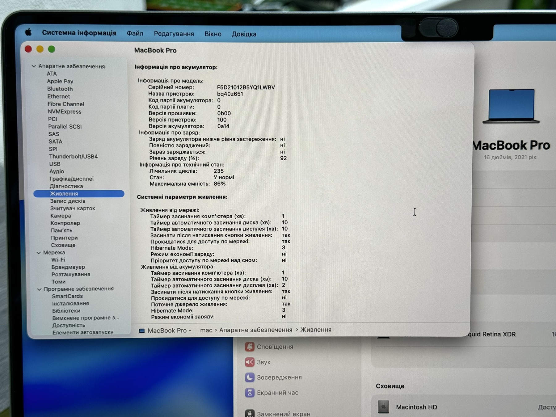Select Thunderbolt/USB4 in the sidebar
Image resolution: width=556 pixels, height=417 pixels.
click(74, 156)
